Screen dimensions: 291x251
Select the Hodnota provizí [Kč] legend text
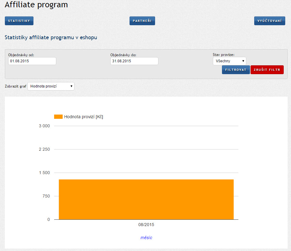click(84, 117)
